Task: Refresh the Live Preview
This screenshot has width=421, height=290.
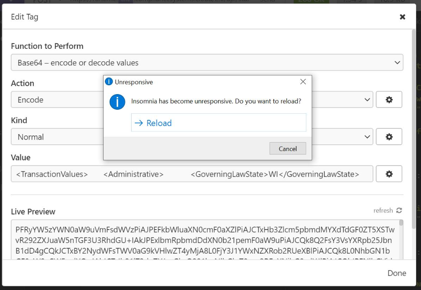Action: 388,211
